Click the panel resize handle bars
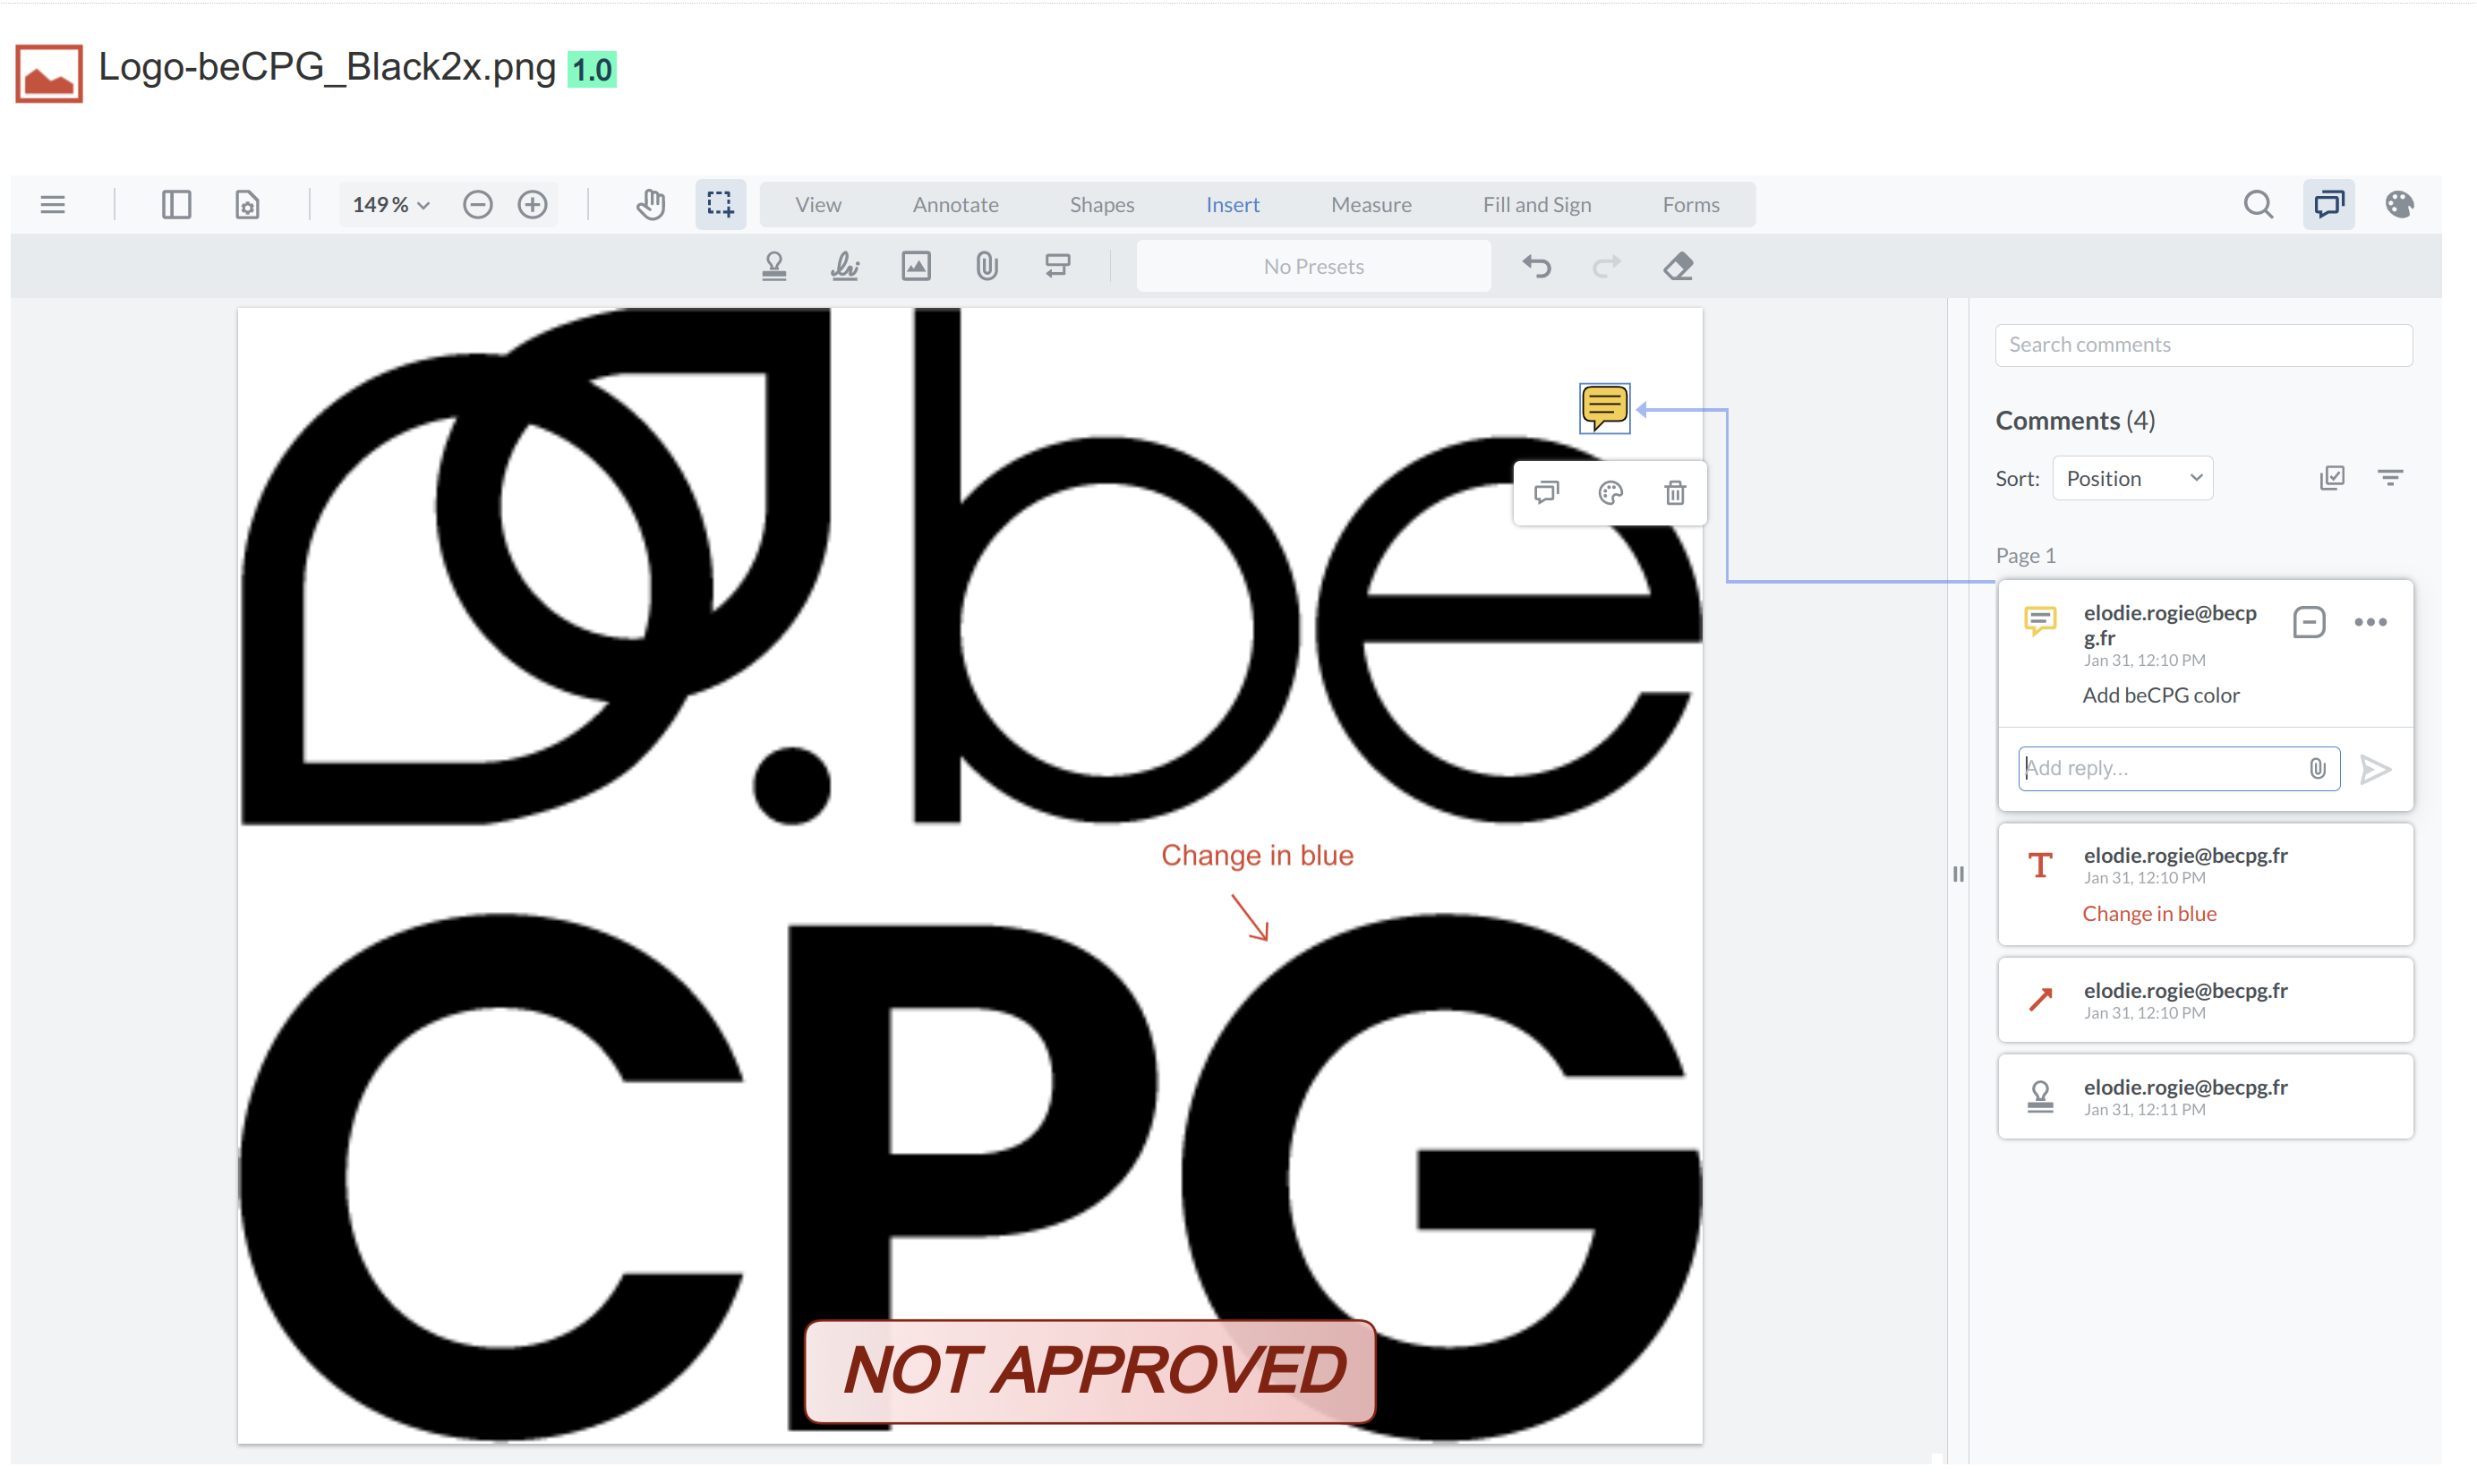This screenshot has height=1484, width=2477. (x=1958, y=874)
